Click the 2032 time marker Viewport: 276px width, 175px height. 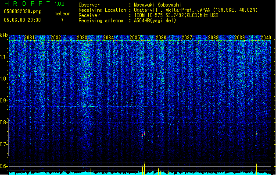(x=56, y=37)
